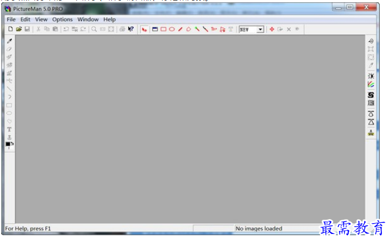Select the green-tipped magic wand tool
This screenshot has width=390, height=246.
pyautogui.click(x=197, y=29)
